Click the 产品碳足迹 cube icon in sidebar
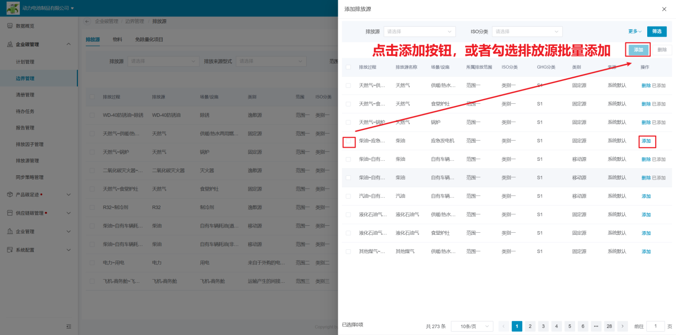Viewport: 676px width, 335px height. point(10,194)
